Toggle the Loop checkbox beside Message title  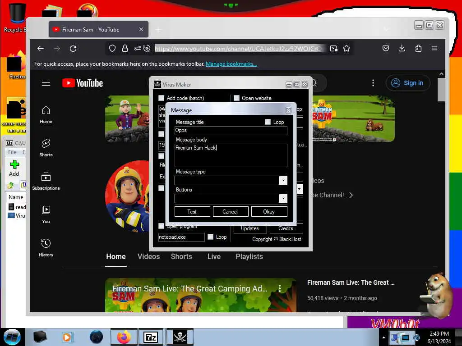tap(268, 122)
